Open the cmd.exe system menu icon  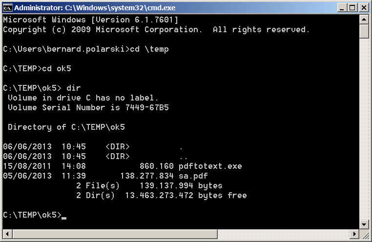7,7
